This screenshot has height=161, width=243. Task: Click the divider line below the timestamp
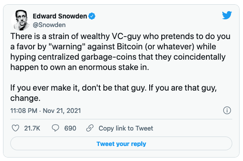click(121, 119)
